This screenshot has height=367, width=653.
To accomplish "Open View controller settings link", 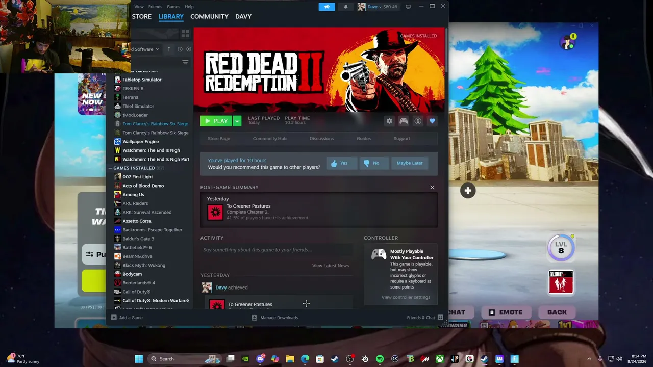I will tap(406, 297).
